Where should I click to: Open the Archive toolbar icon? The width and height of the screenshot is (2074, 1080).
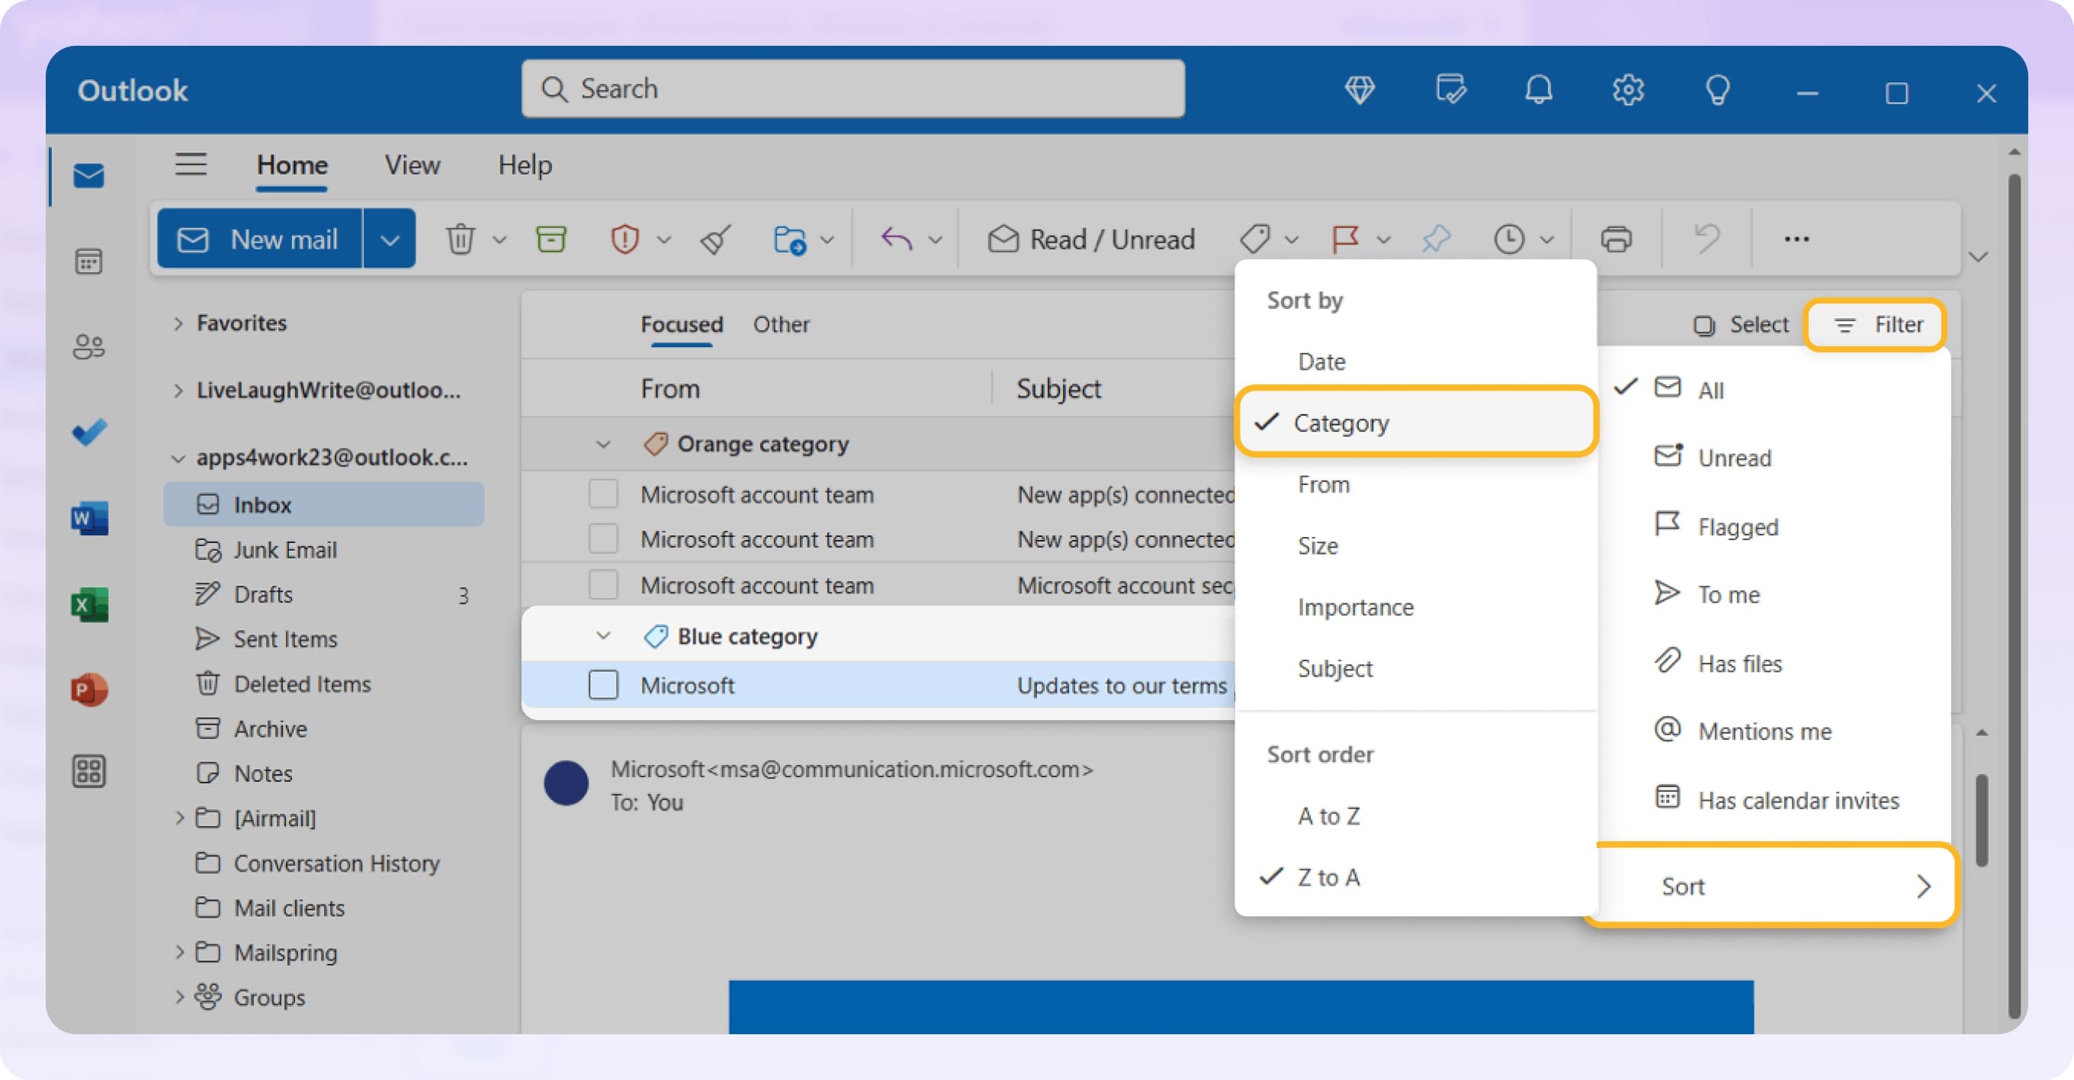coord(550,239)
